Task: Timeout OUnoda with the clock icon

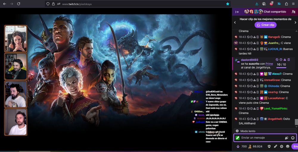Action: coord(251,86)
